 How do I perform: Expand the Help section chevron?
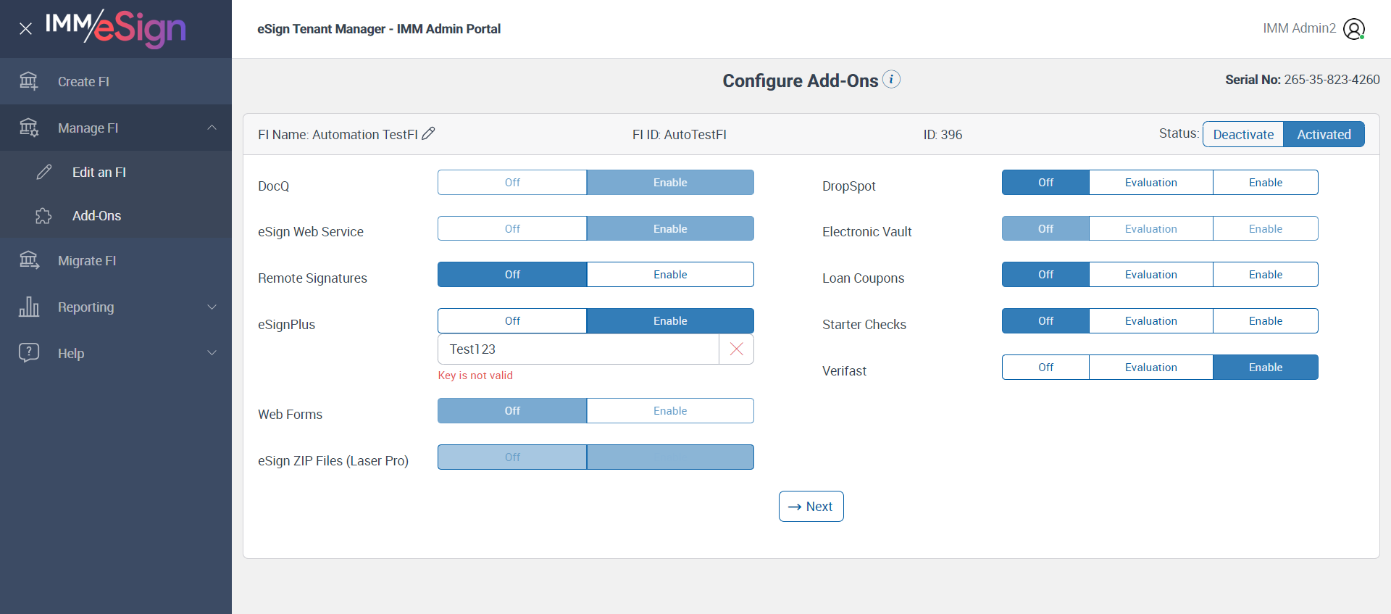point(212,353)
